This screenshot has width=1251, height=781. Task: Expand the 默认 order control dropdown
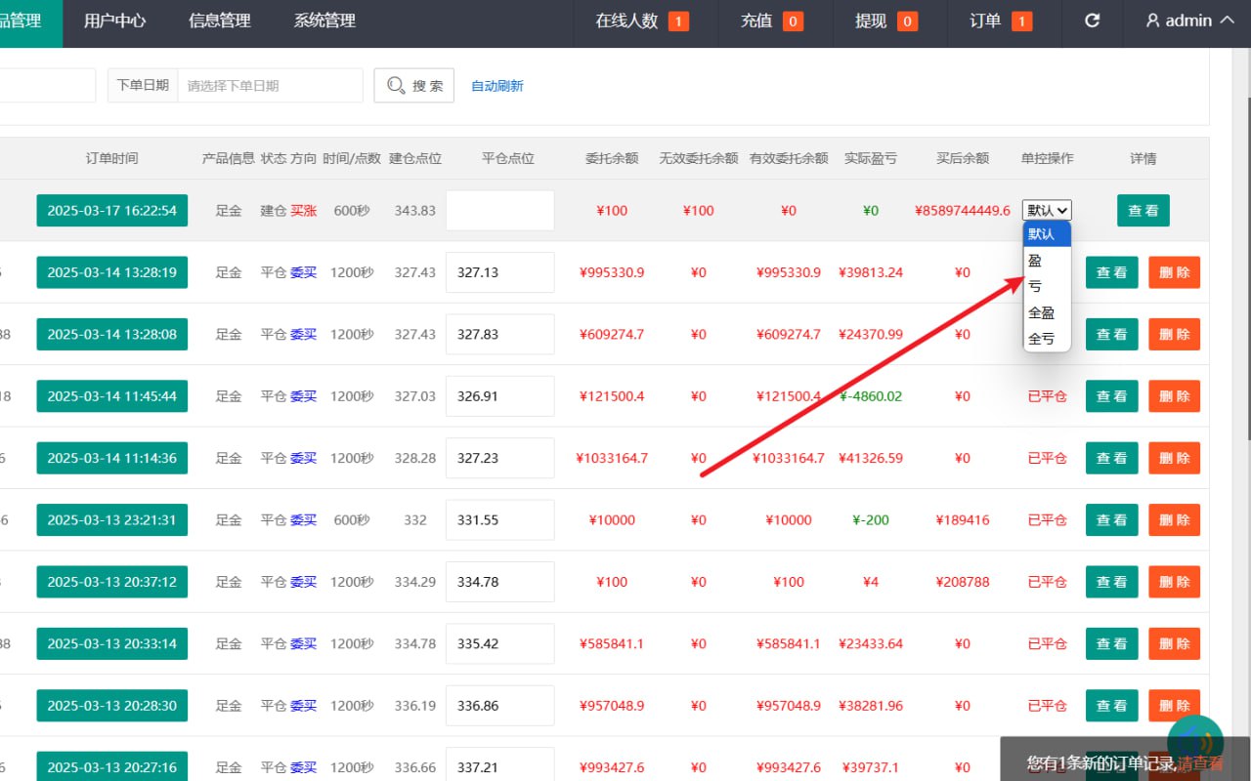[x=1047, y=210]
